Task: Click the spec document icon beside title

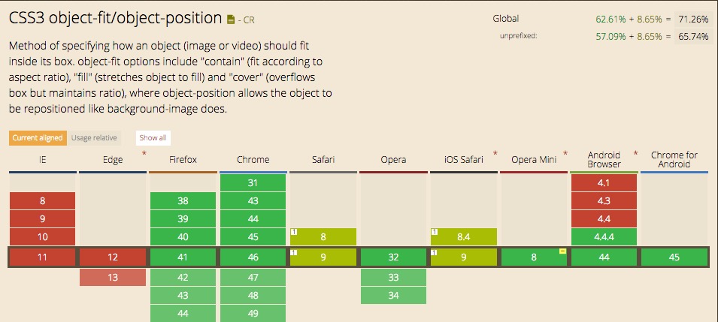Action: point(231,20)
